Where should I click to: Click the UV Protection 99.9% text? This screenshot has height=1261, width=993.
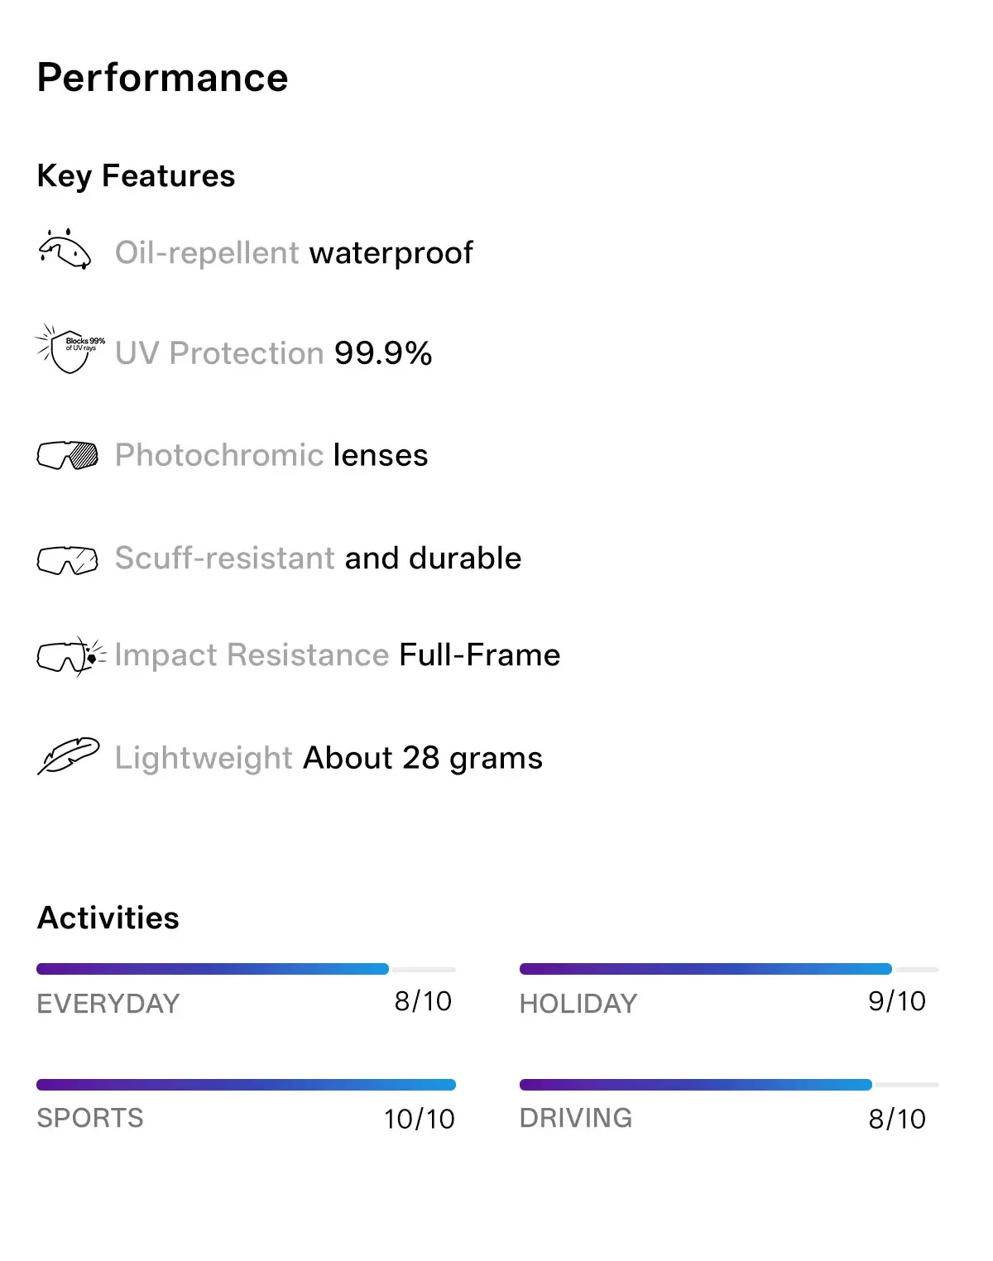coord(273,353)
